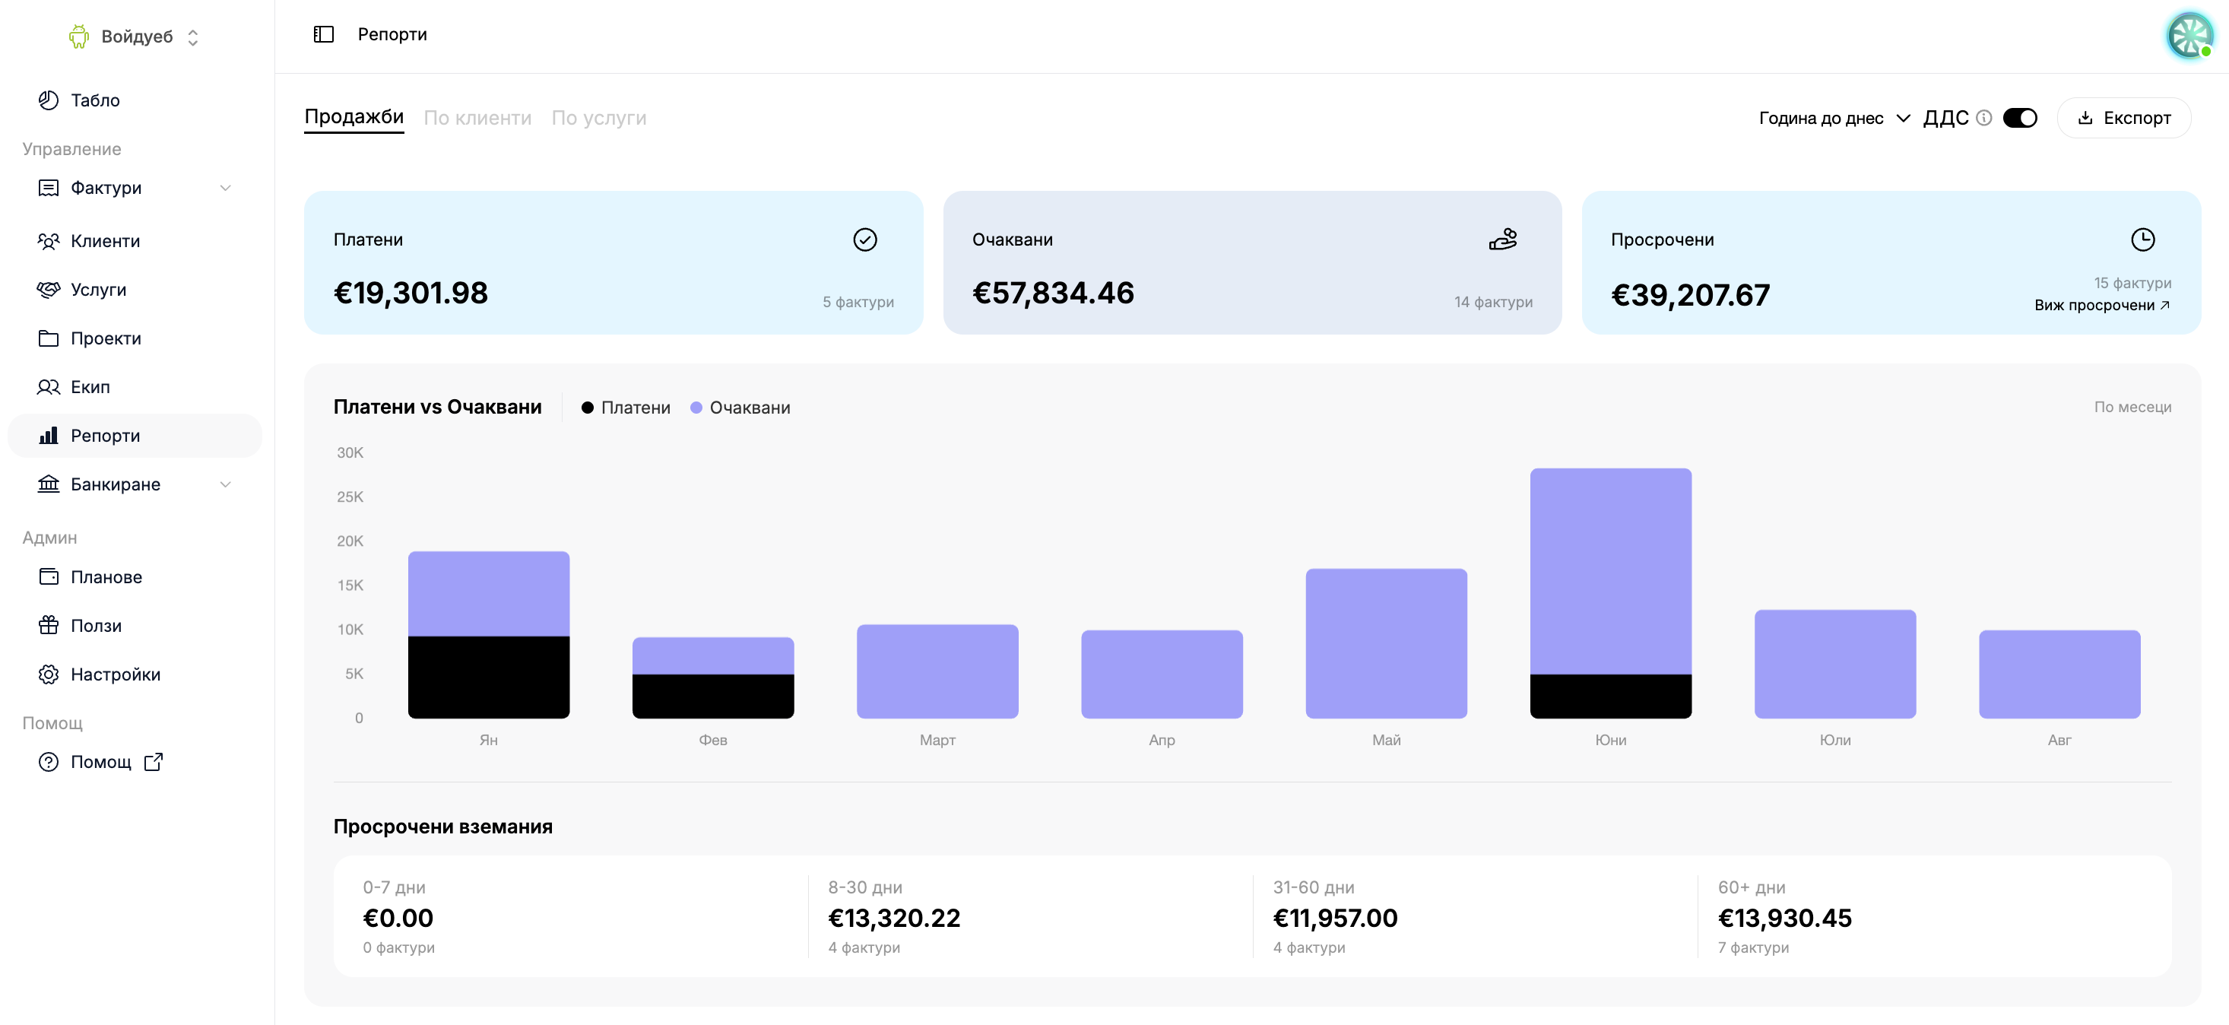Switch to the Продажби tab
Image resolution: width=2229 pixels, height=1025 pixels.
tap(354, 117)
